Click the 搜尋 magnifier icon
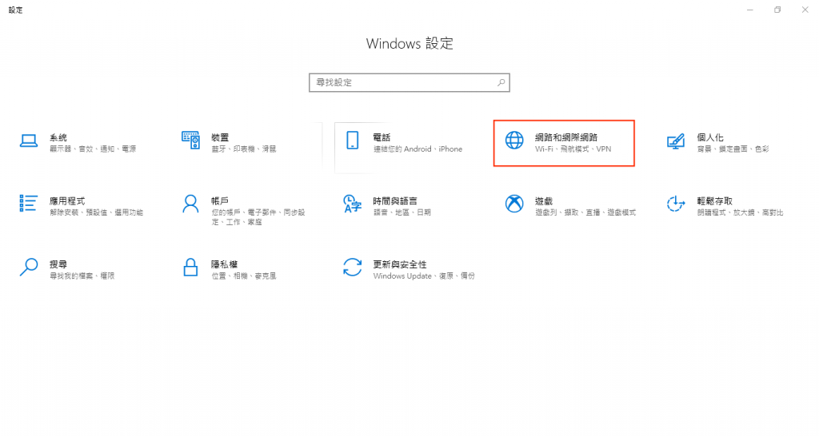 (x=29, y=267)
